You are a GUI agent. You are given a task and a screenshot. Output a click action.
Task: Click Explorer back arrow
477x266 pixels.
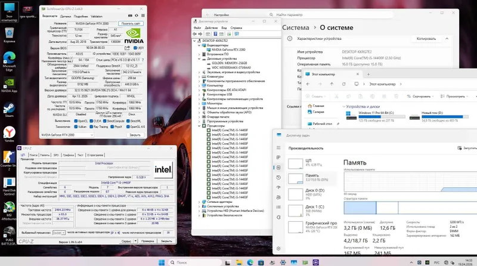click(308, 84)
